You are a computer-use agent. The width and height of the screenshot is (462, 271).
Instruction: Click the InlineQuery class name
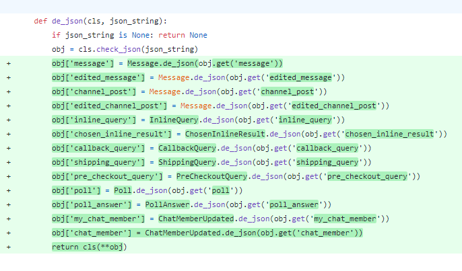174,120
